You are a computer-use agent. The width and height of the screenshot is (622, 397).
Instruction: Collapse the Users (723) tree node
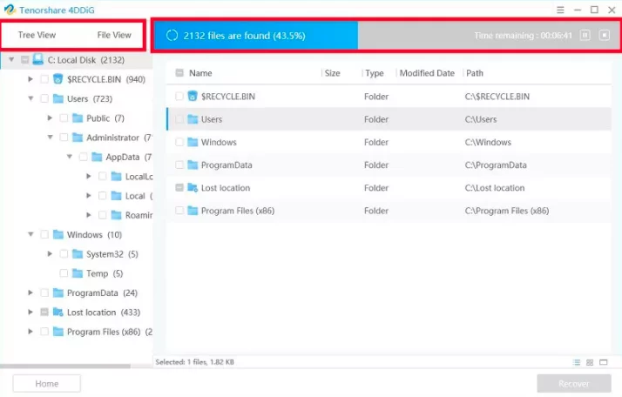point(30,98)
